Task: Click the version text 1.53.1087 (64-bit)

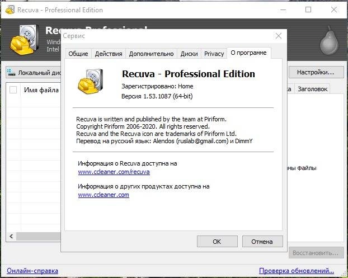Action: (157, 96)
